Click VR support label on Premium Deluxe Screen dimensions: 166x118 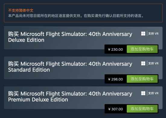click(153, 93)
